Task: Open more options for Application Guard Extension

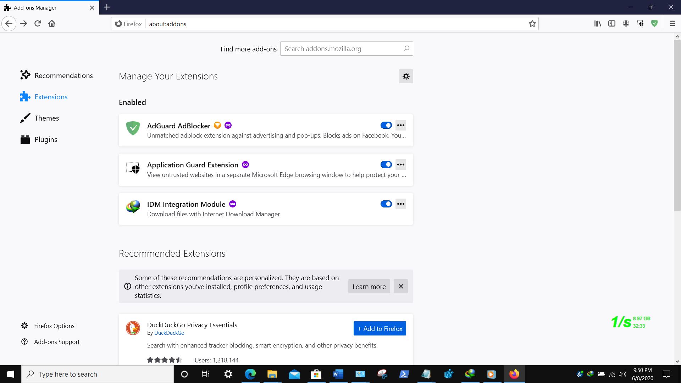Action: pyautogui.click(x=401, y=165)
